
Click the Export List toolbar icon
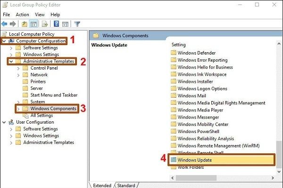tap(45, 24)
